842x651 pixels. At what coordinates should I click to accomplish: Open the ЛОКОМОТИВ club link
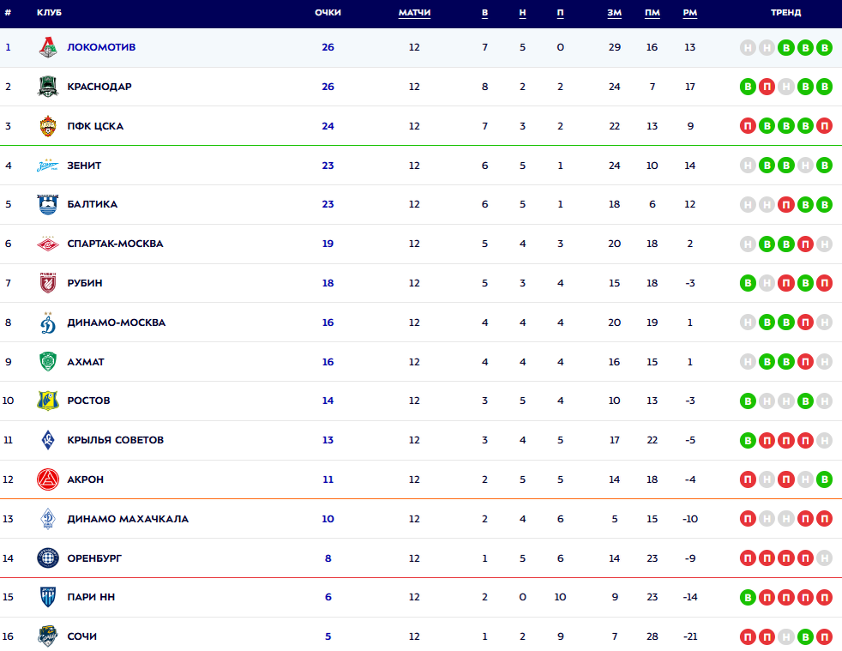pos(101,47)
